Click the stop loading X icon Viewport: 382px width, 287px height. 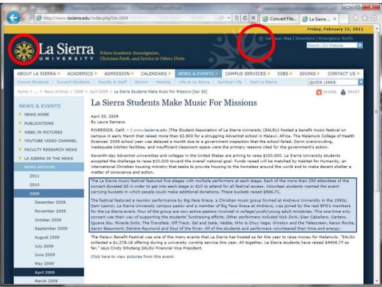click(253, 18)
